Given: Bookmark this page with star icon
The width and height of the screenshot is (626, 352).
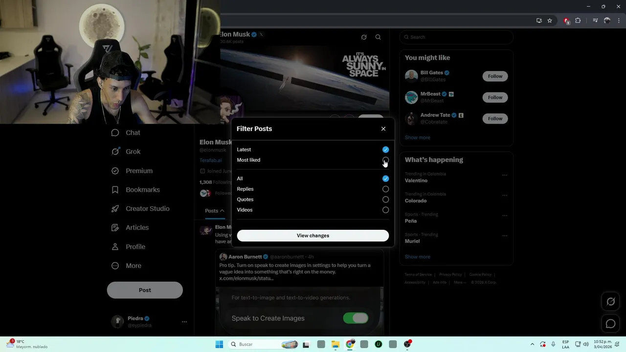Looking at the screenshot, I should (x=550, y=21).
